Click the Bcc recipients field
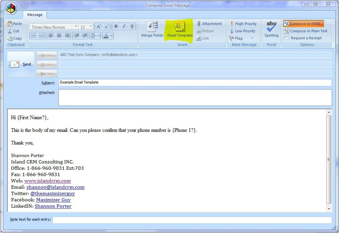This screenshot has width=339, height=233. coord(195,74)
